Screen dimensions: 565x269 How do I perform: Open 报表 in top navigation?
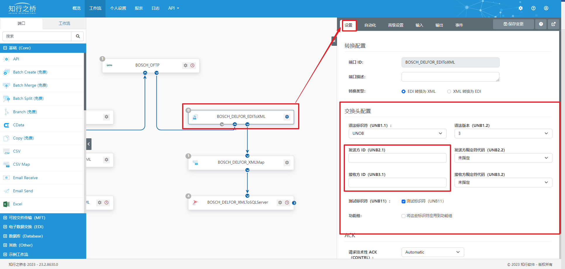point(139,8)
